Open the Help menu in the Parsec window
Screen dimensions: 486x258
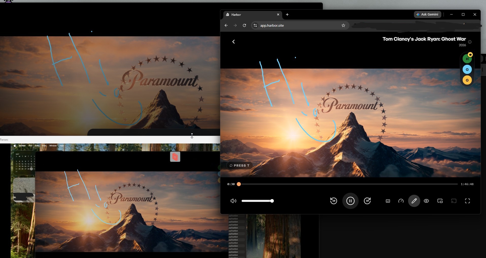coord(62,146)
